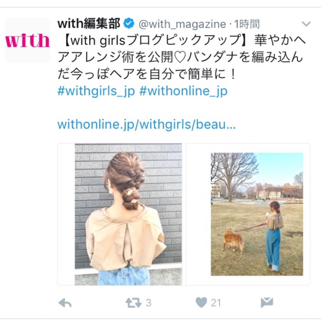View the retweet count of 3
326x326 pixels.
[148, 303]
